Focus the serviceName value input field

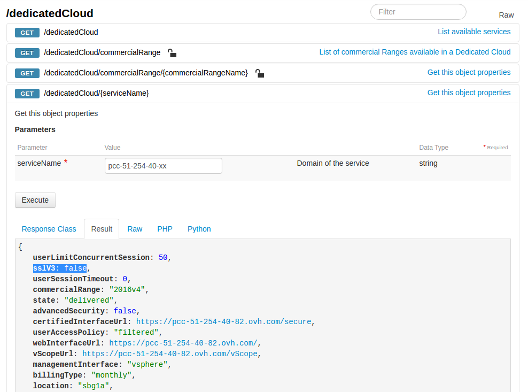[163, 166]
